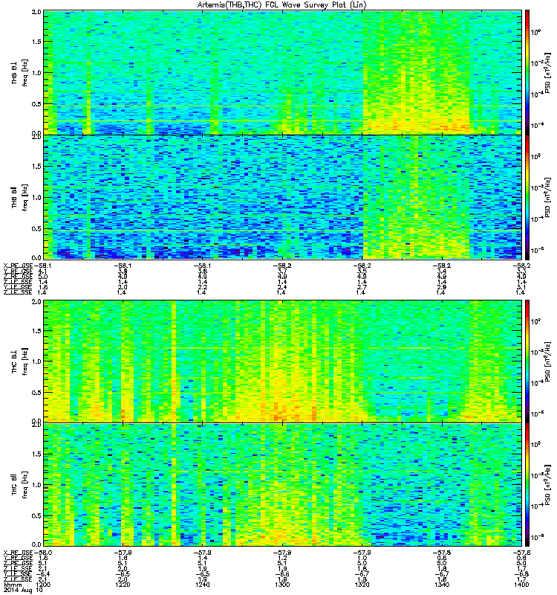Image resolution: width=557 pixels, height=595 pixels.
Task: Click the '1.0' frequency tick of THB B∥ panel
Action: pyautogui.click(x=36, y=197)
